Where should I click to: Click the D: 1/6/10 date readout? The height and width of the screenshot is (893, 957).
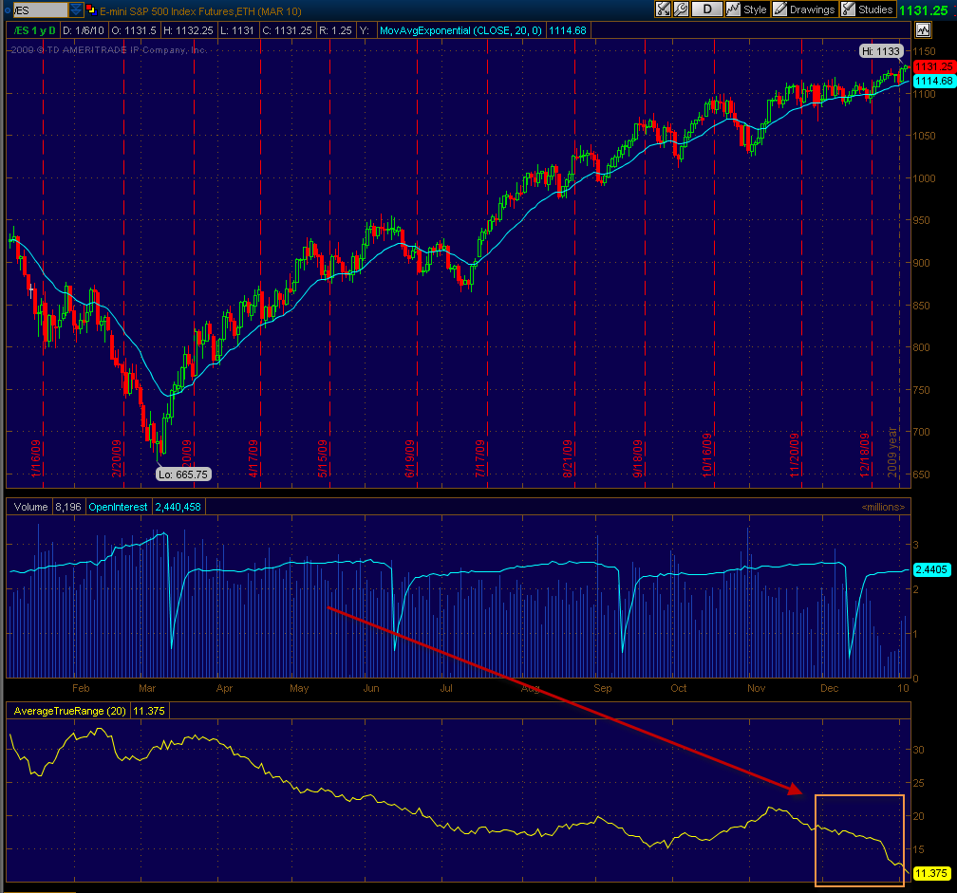coord(84,30)
